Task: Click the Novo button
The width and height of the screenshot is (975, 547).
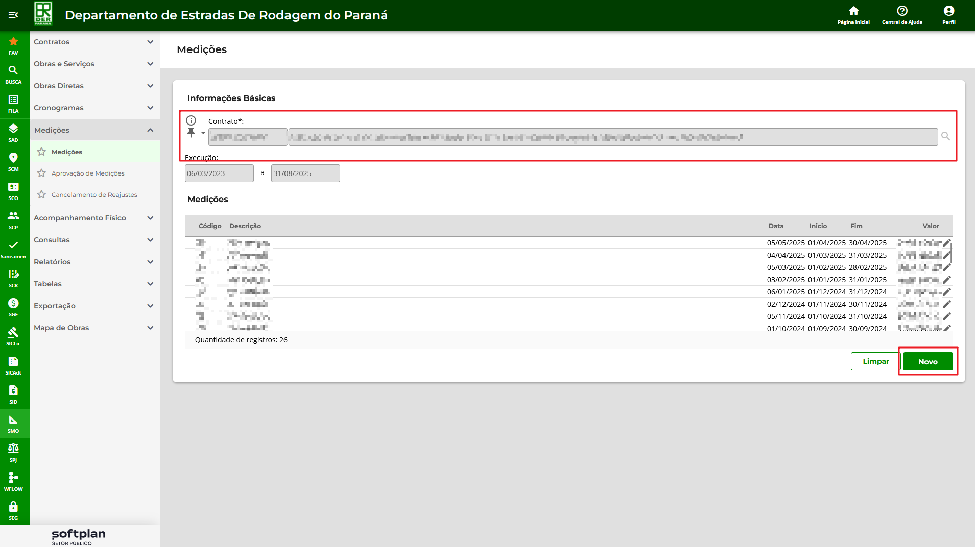Action: click(x=928, y=361)
